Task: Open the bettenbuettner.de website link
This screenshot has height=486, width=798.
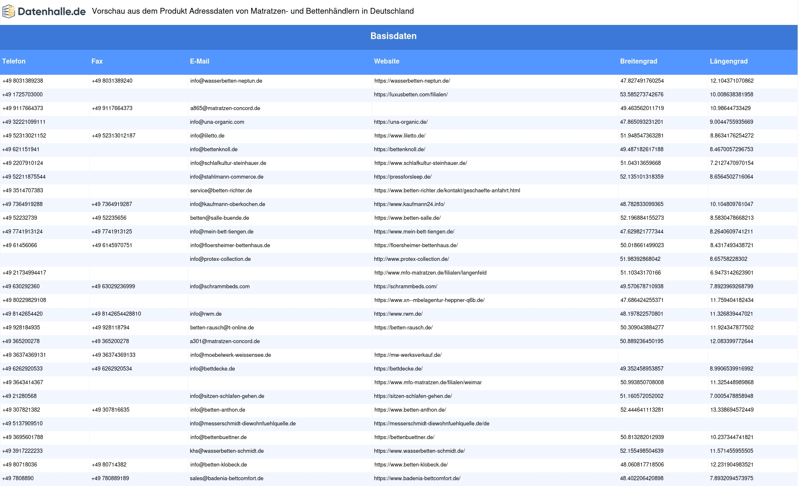Action: click(x=404, y=437)
